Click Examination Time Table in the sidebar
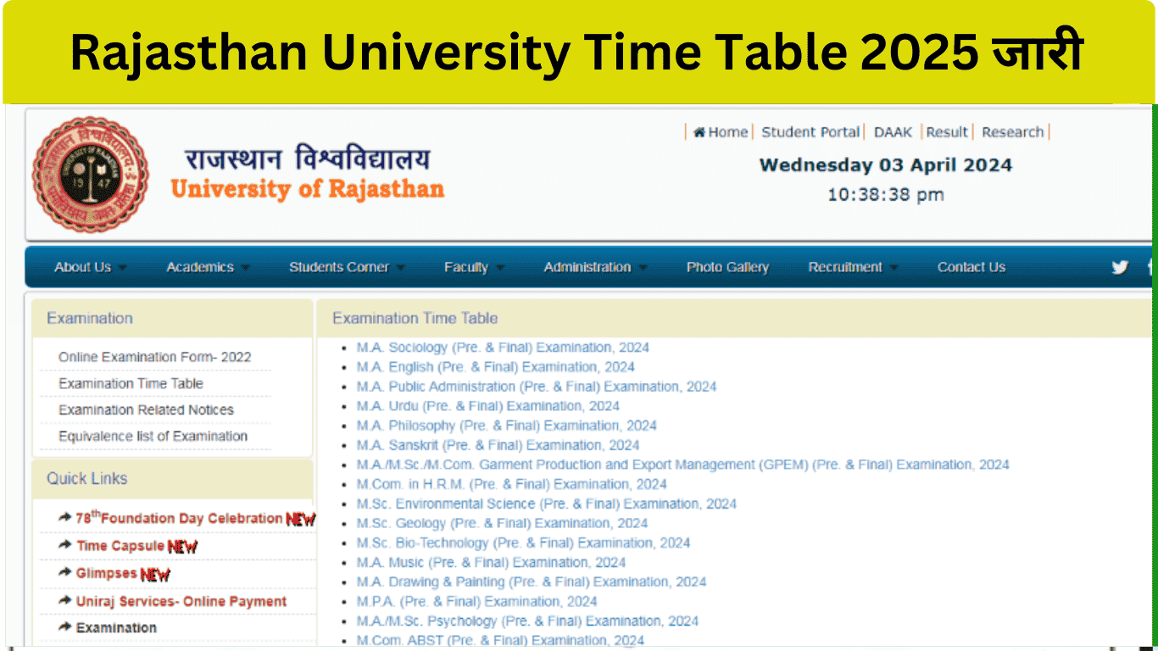This screenshot has height=651, width=1158. (131, 383)
